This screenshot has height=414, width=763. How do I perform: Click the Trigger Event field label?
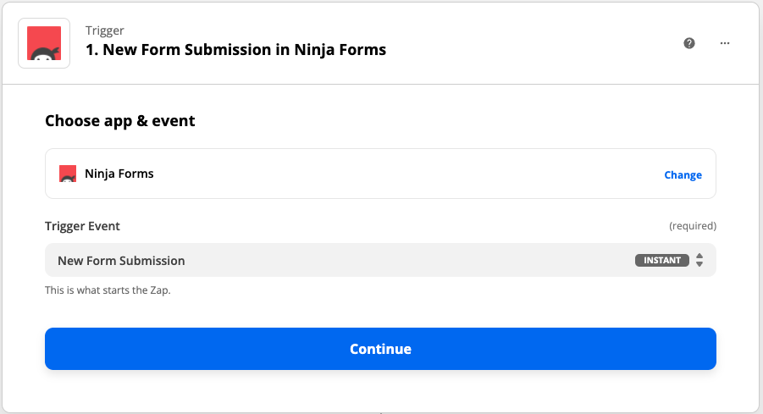82,226
